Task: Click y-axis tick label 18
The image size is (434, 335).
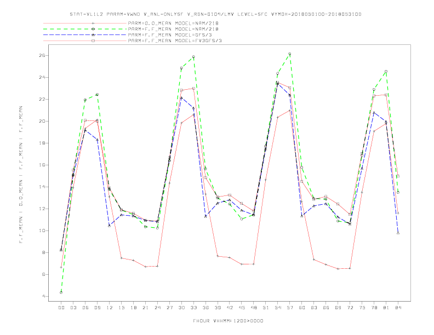Action: click(x=43, y=143)
